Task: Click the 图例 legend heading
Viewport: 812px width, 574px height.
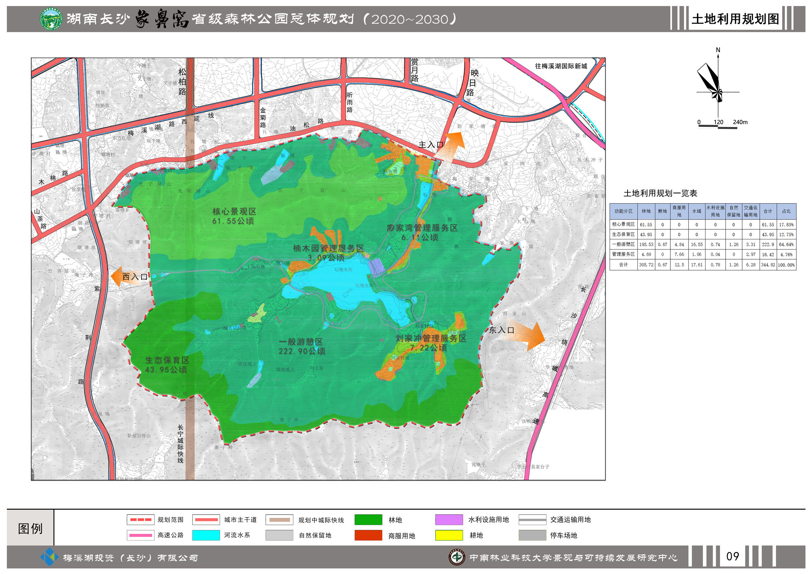Action: (x=31, y=529)
